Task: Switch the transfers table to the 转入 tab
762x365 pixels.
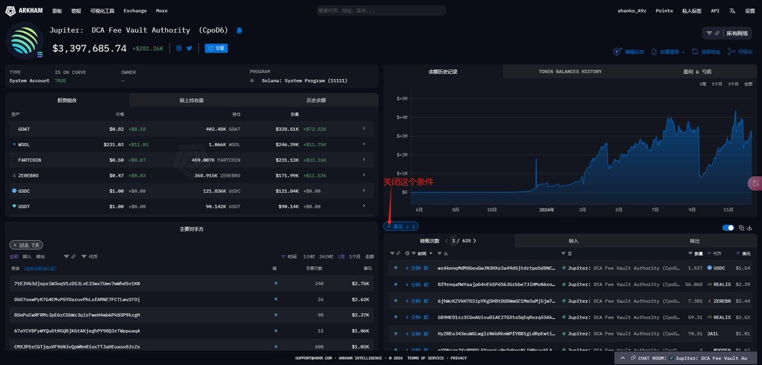Action: [573, 240]
